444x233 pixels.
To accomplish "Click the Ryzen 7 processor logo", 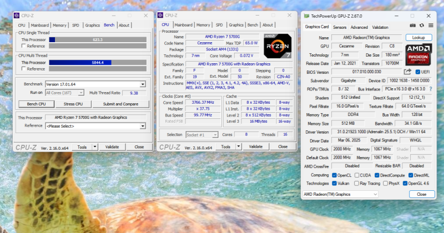I will tap(277, 46).
